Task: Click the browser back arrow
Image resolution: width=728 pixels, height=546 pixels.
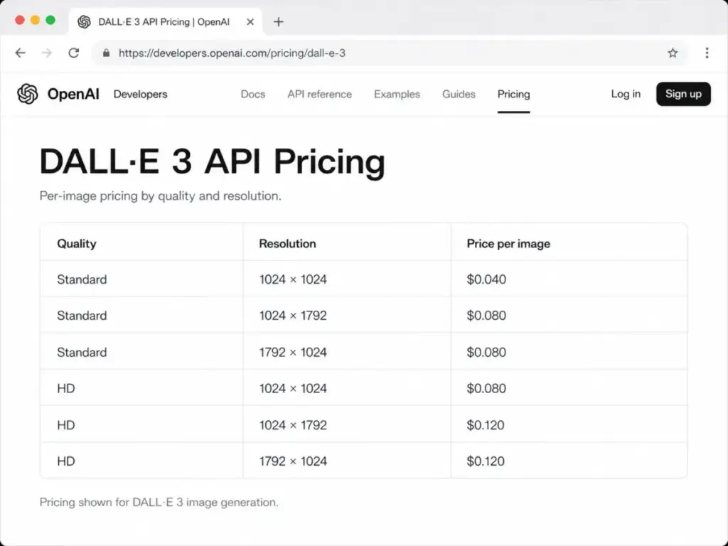Action: (21, 53)
